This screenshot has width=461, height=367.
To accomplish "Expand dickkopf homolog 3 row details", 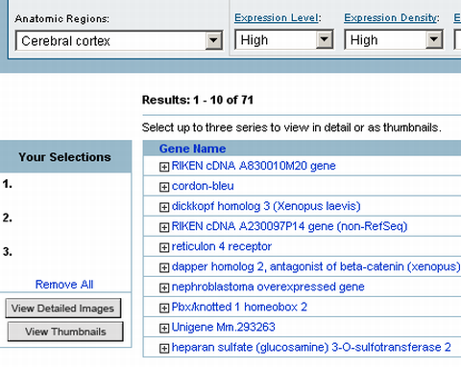I will click(164, 207).
